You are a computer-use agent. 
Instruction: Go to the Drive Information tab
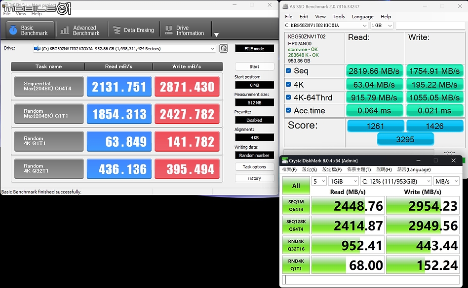coord(185,30)
